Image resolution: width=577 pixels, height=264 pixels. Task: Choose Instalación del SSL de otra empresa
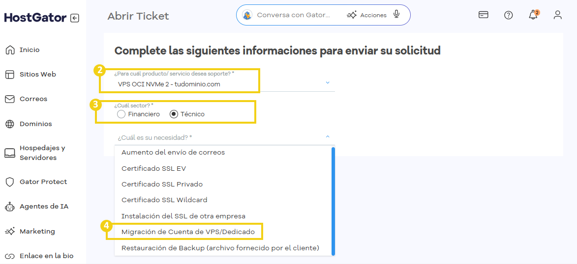click(223, 216)
